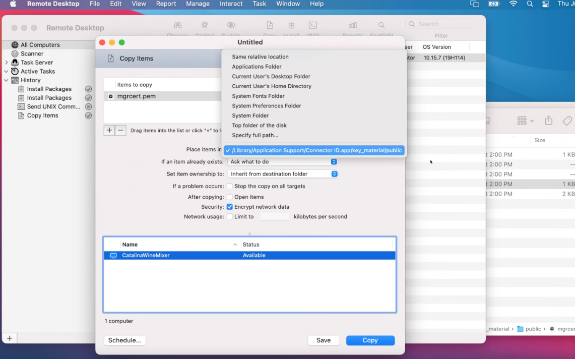Toggle Open items after copying

coord(230,197)
